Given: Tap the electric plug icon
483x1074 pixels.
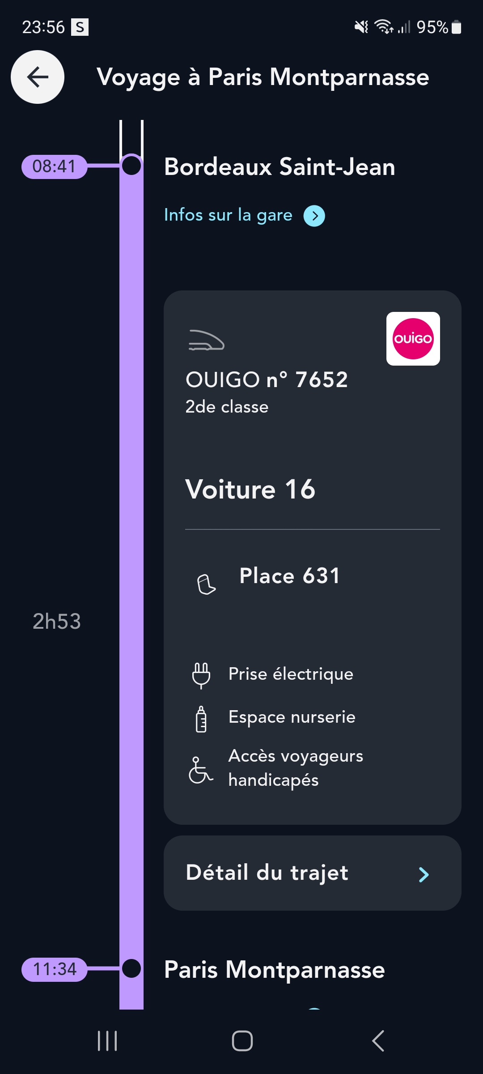Looking at the screenshot, I should (201, 675).
